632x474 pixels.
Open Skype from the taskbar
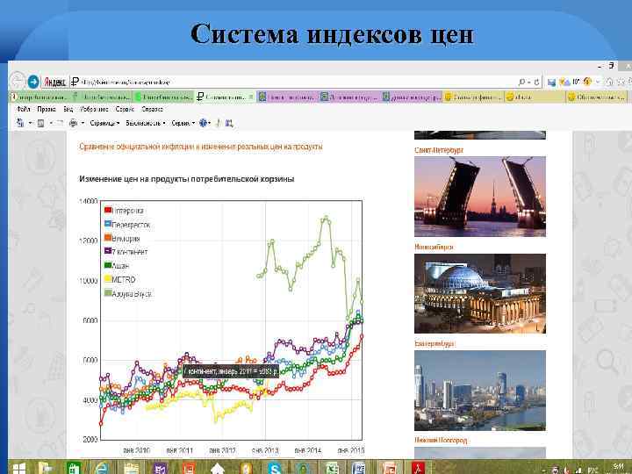point(275,468)
